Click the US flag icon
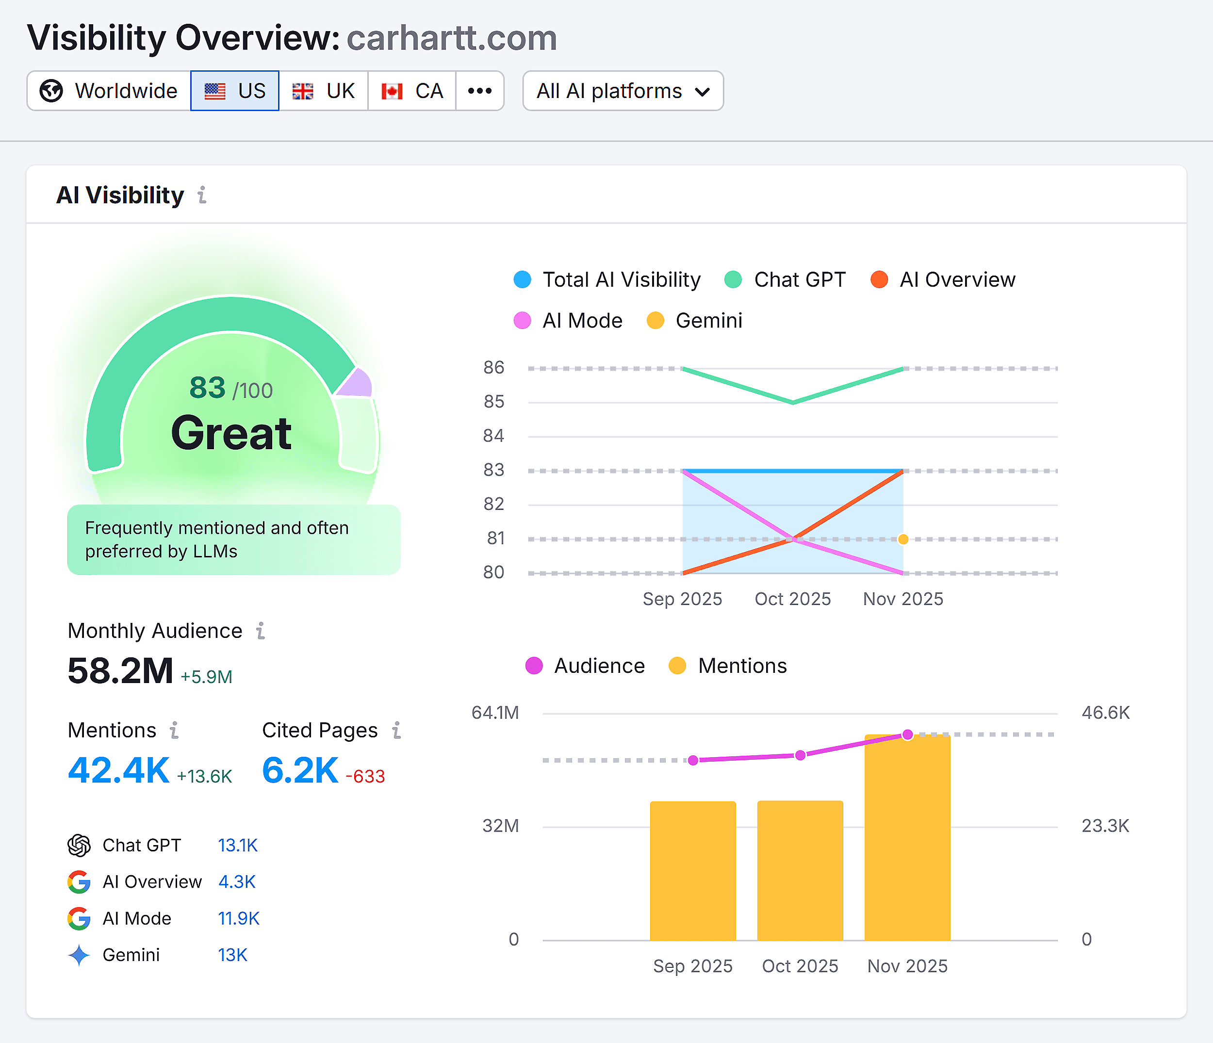 [215, 91]
